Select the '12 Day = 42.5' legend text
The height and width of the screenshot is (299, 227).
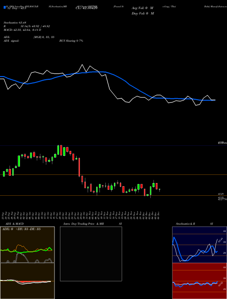pos(16,8)
